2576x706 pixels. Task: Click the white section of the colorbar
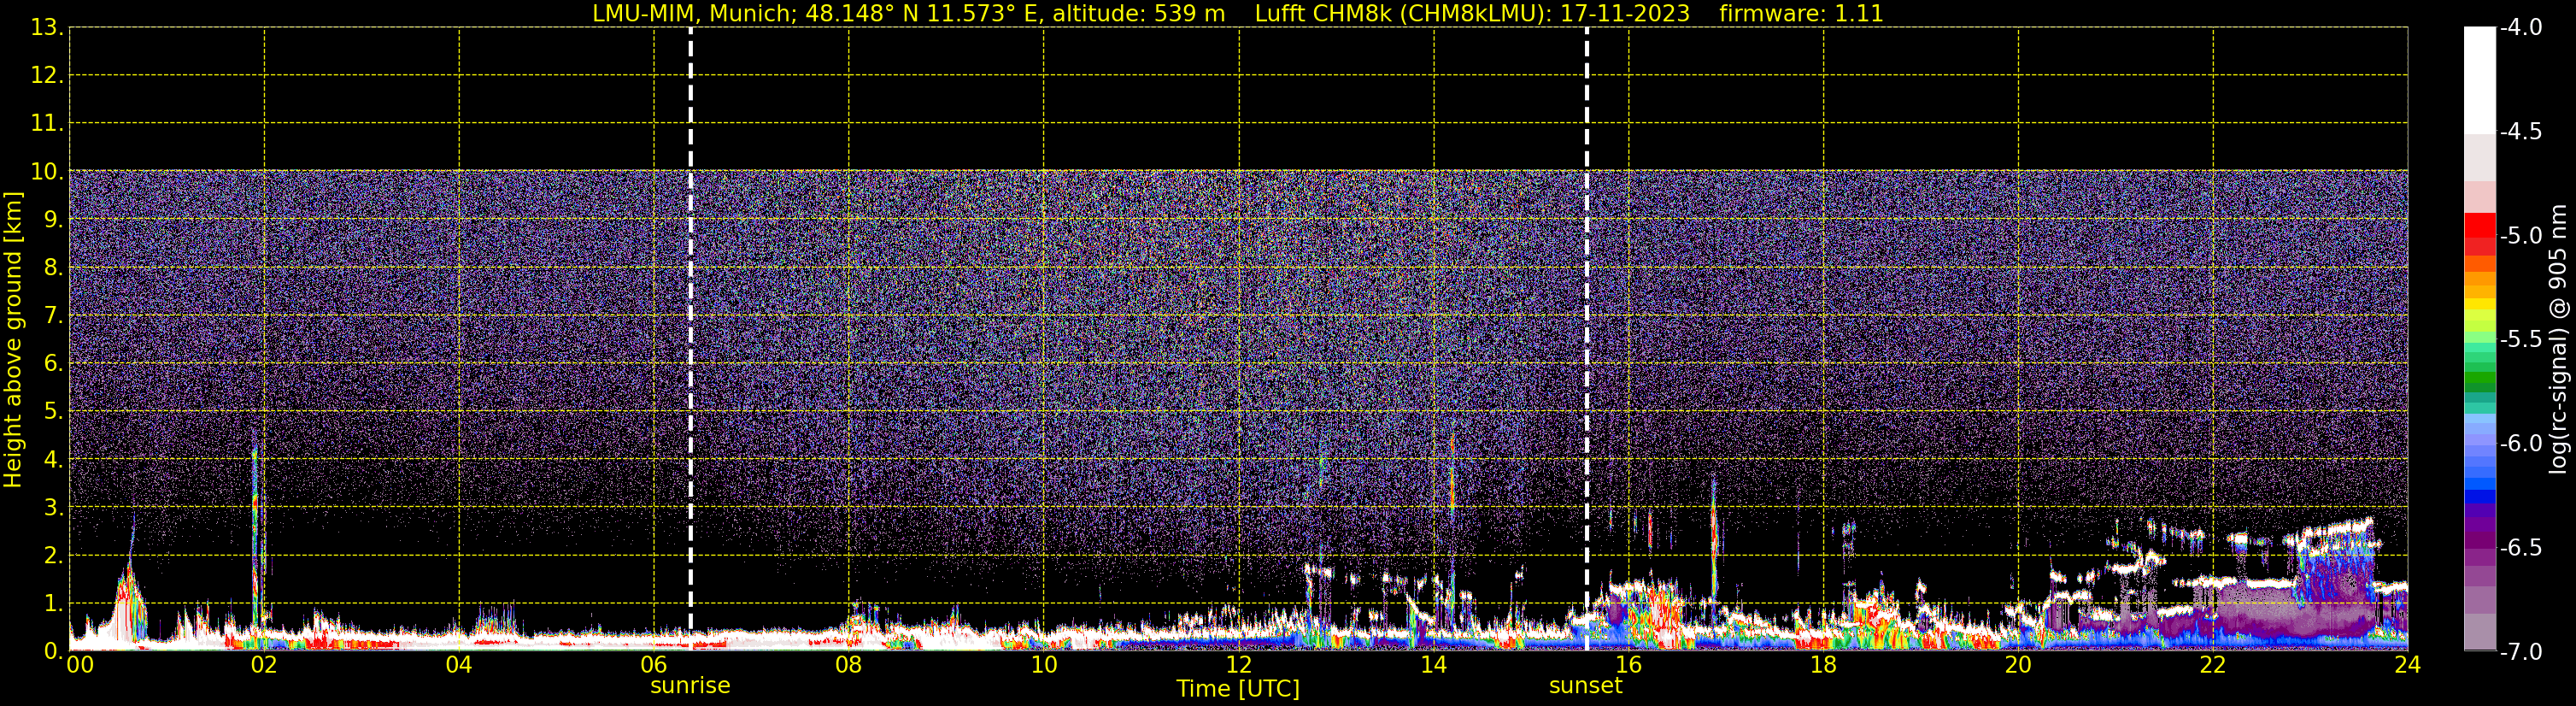pos(2479,80)
